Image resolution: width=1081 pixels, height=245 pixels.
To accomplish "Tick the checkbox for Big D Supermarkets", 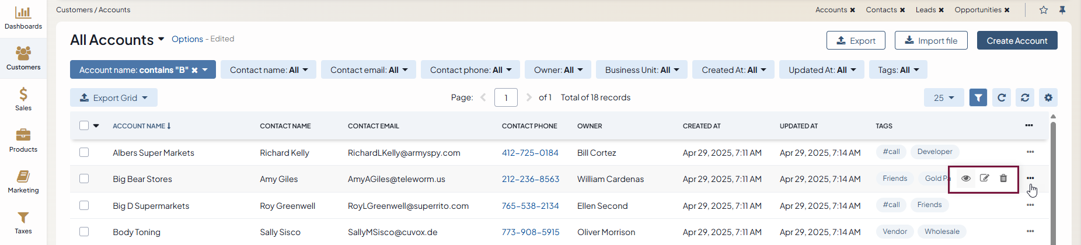I will [x=84, y=205].
